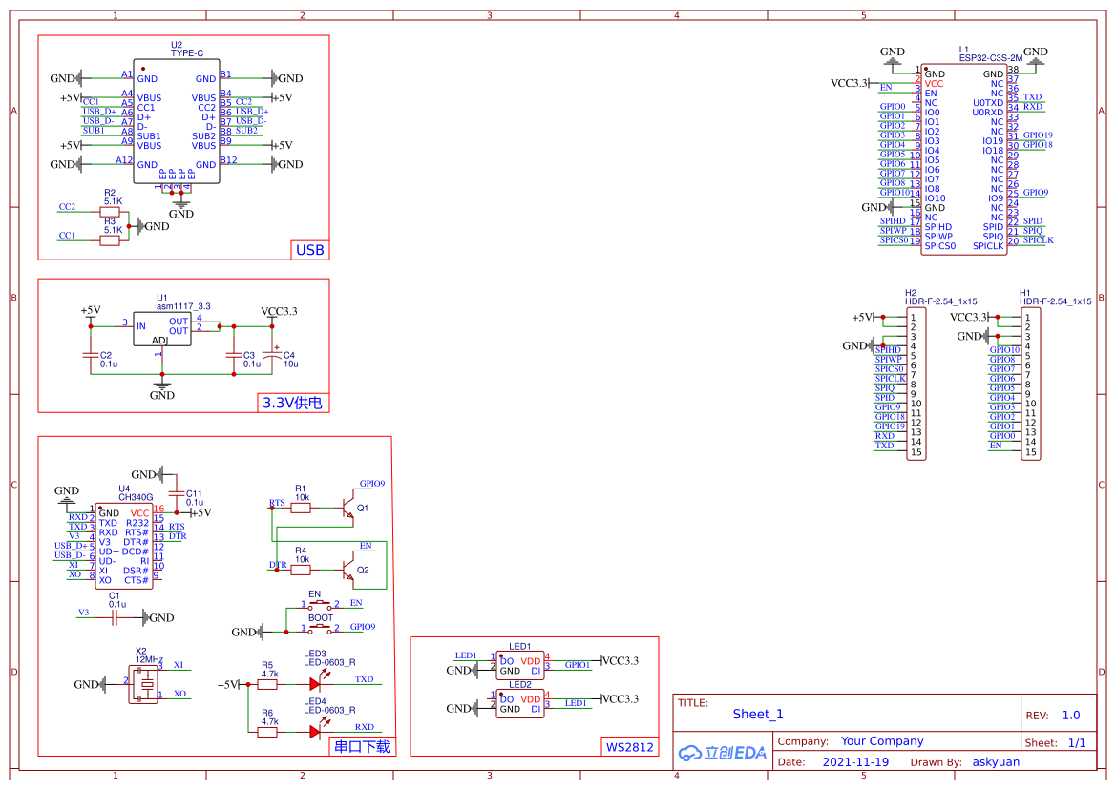The width and height of the screenshot is (1116, 790).
Task: Click the date 2021-11-19
Action: coord(855,762)
